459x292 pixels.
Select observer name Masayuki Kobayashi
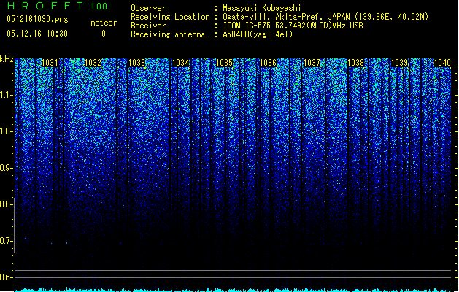tap(262, 8)
